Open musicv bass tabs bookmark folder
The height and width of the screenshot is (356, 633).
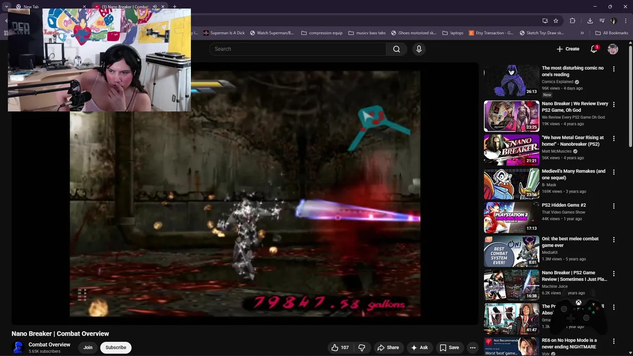367,33
